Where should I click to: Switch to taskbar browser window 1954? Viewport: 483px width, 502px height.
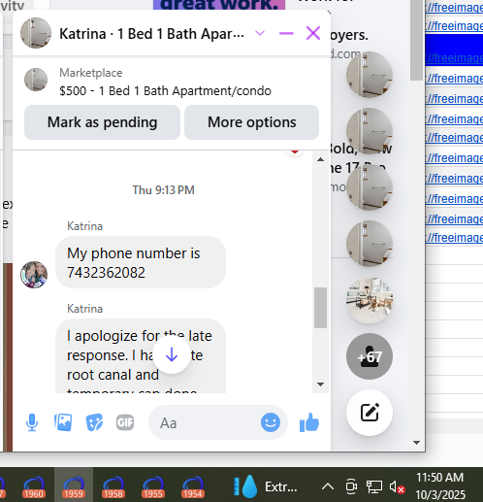click(193, 486)
